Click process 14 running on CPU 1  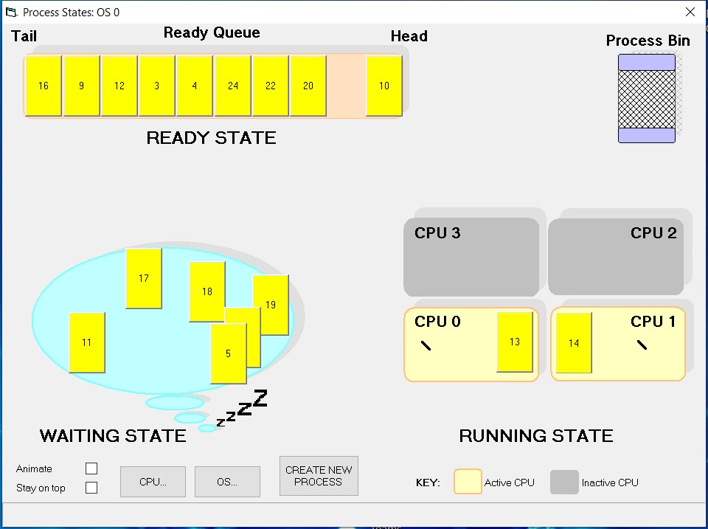tap(574, 343)
